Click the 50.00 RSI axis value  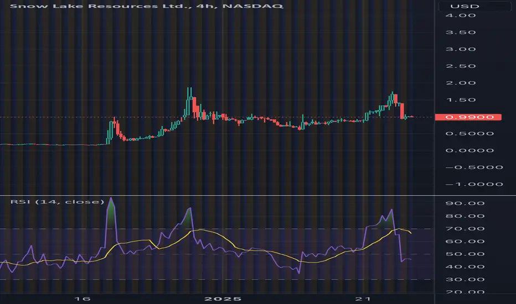(465, 254)
